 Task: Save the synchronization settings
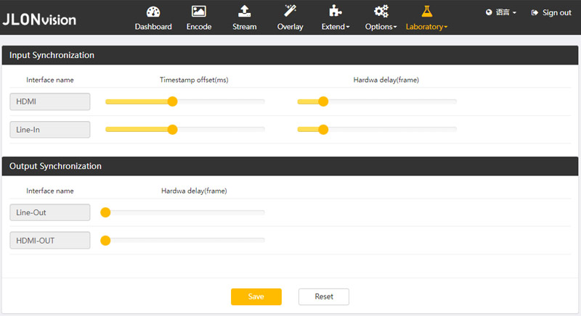click(x=256, y=296)
